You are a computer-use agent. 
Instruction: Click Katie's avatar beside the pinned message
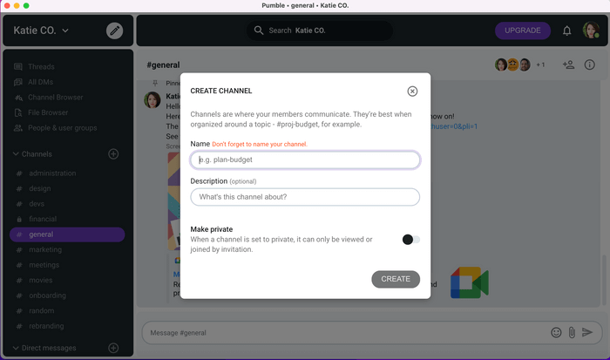click(x=152, y=99)
